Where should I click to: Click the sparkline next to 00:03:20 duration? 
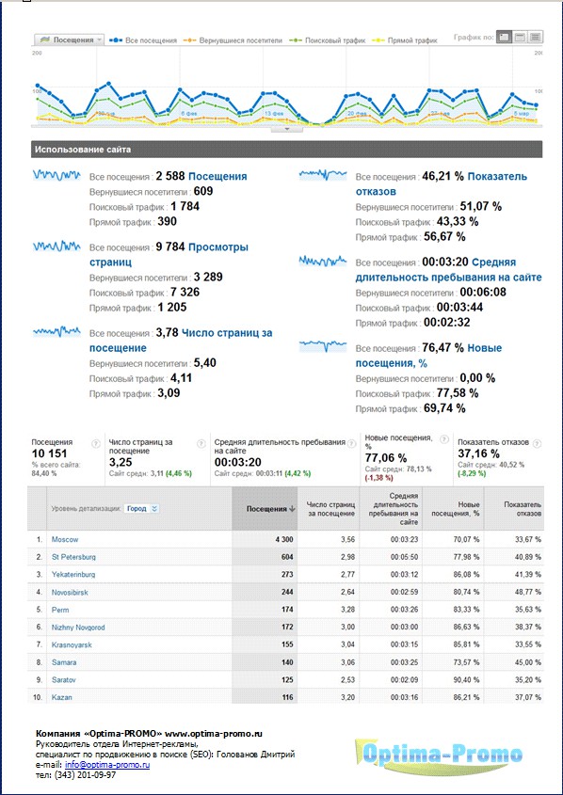(x=323, y=262)
